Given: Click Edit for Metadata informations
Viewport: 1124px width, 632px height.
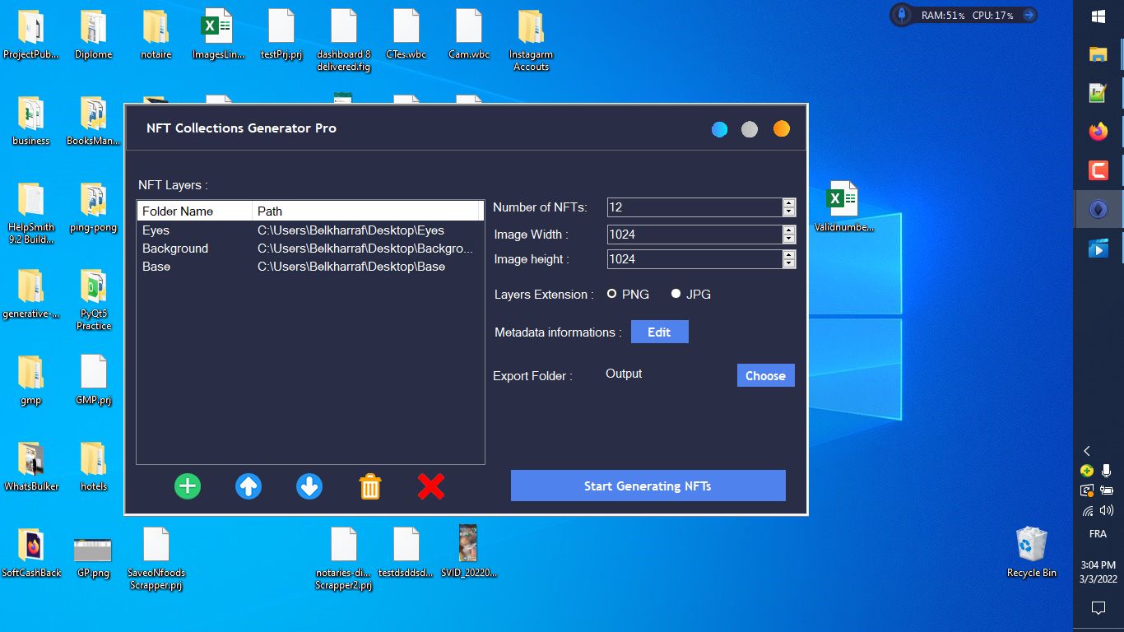Looking at the screenshot, I should click(x=659, y=332).
